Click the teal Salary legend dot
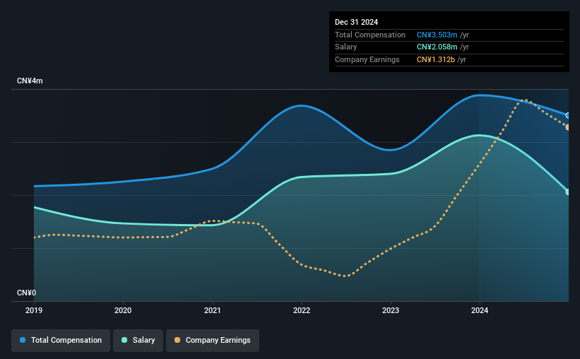 click(x=124, y=340)
